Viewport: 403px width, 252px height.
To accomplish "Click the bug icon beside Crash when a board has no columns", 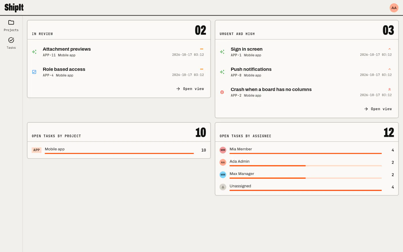I will coord(222,92).
